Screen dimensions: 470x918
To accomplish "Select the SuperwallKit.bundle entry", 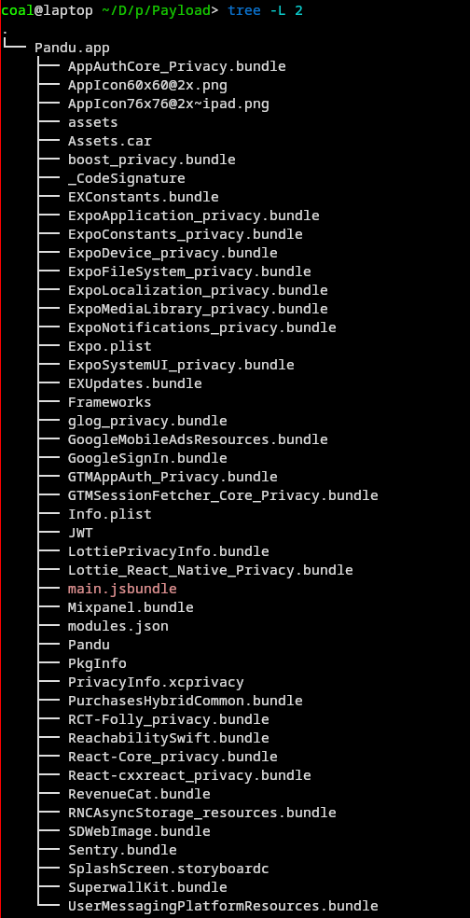I will coord(147,887).
